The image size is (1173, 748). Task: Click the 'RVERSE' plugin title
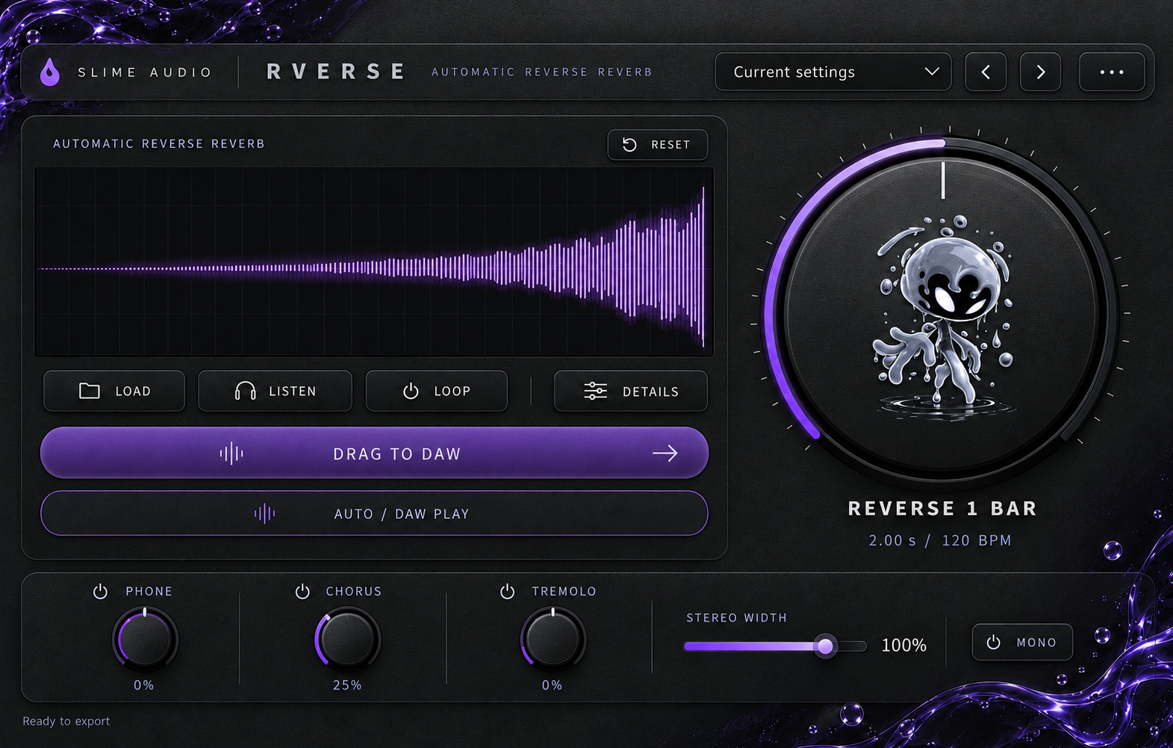point(336,72)
